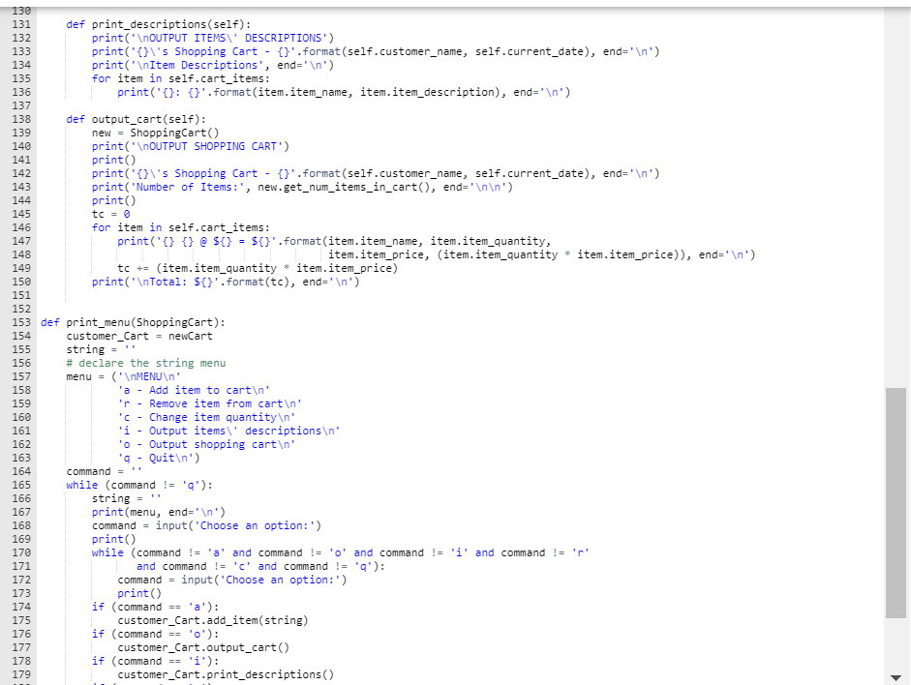Select the while keyword checking command quit condition

[81, 485]
